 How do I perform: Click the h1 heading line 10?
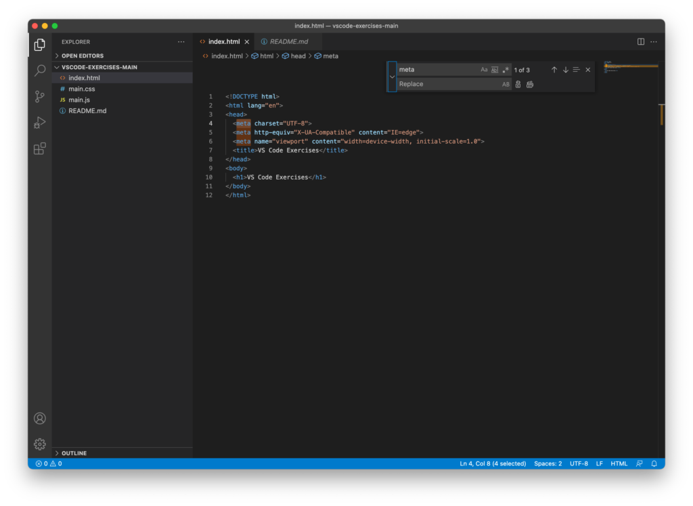point(280,177)
